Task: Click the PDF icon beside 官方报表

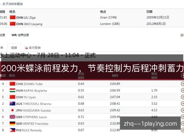Action: [x=26, y=48]
